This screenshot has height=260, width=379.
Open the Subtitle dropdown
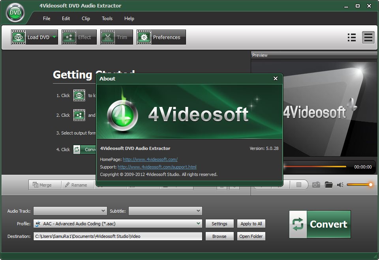(165, 211)
